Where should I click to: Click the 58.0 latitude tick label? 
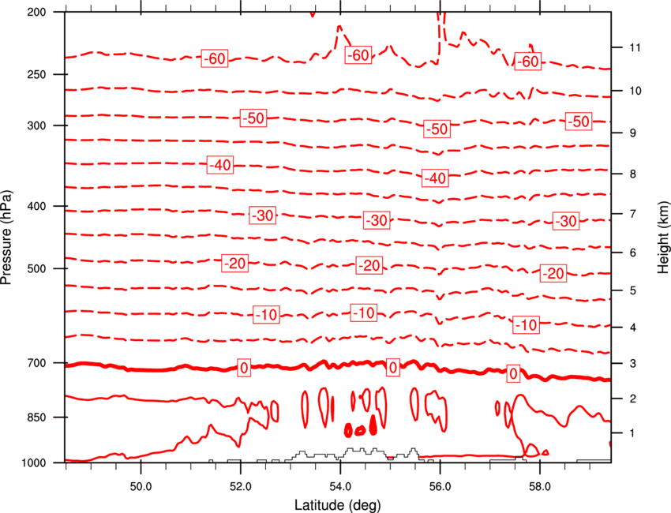(540, 487)
